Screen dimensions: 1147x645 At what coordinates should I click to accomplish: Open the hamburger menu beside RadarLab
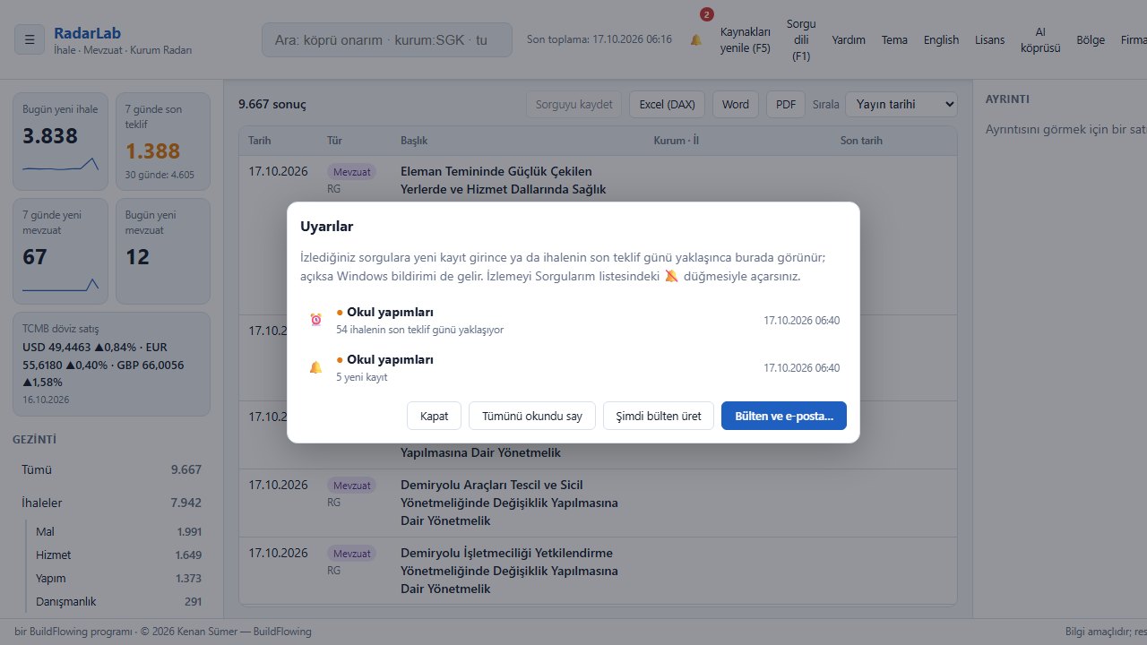click(30, 39)
